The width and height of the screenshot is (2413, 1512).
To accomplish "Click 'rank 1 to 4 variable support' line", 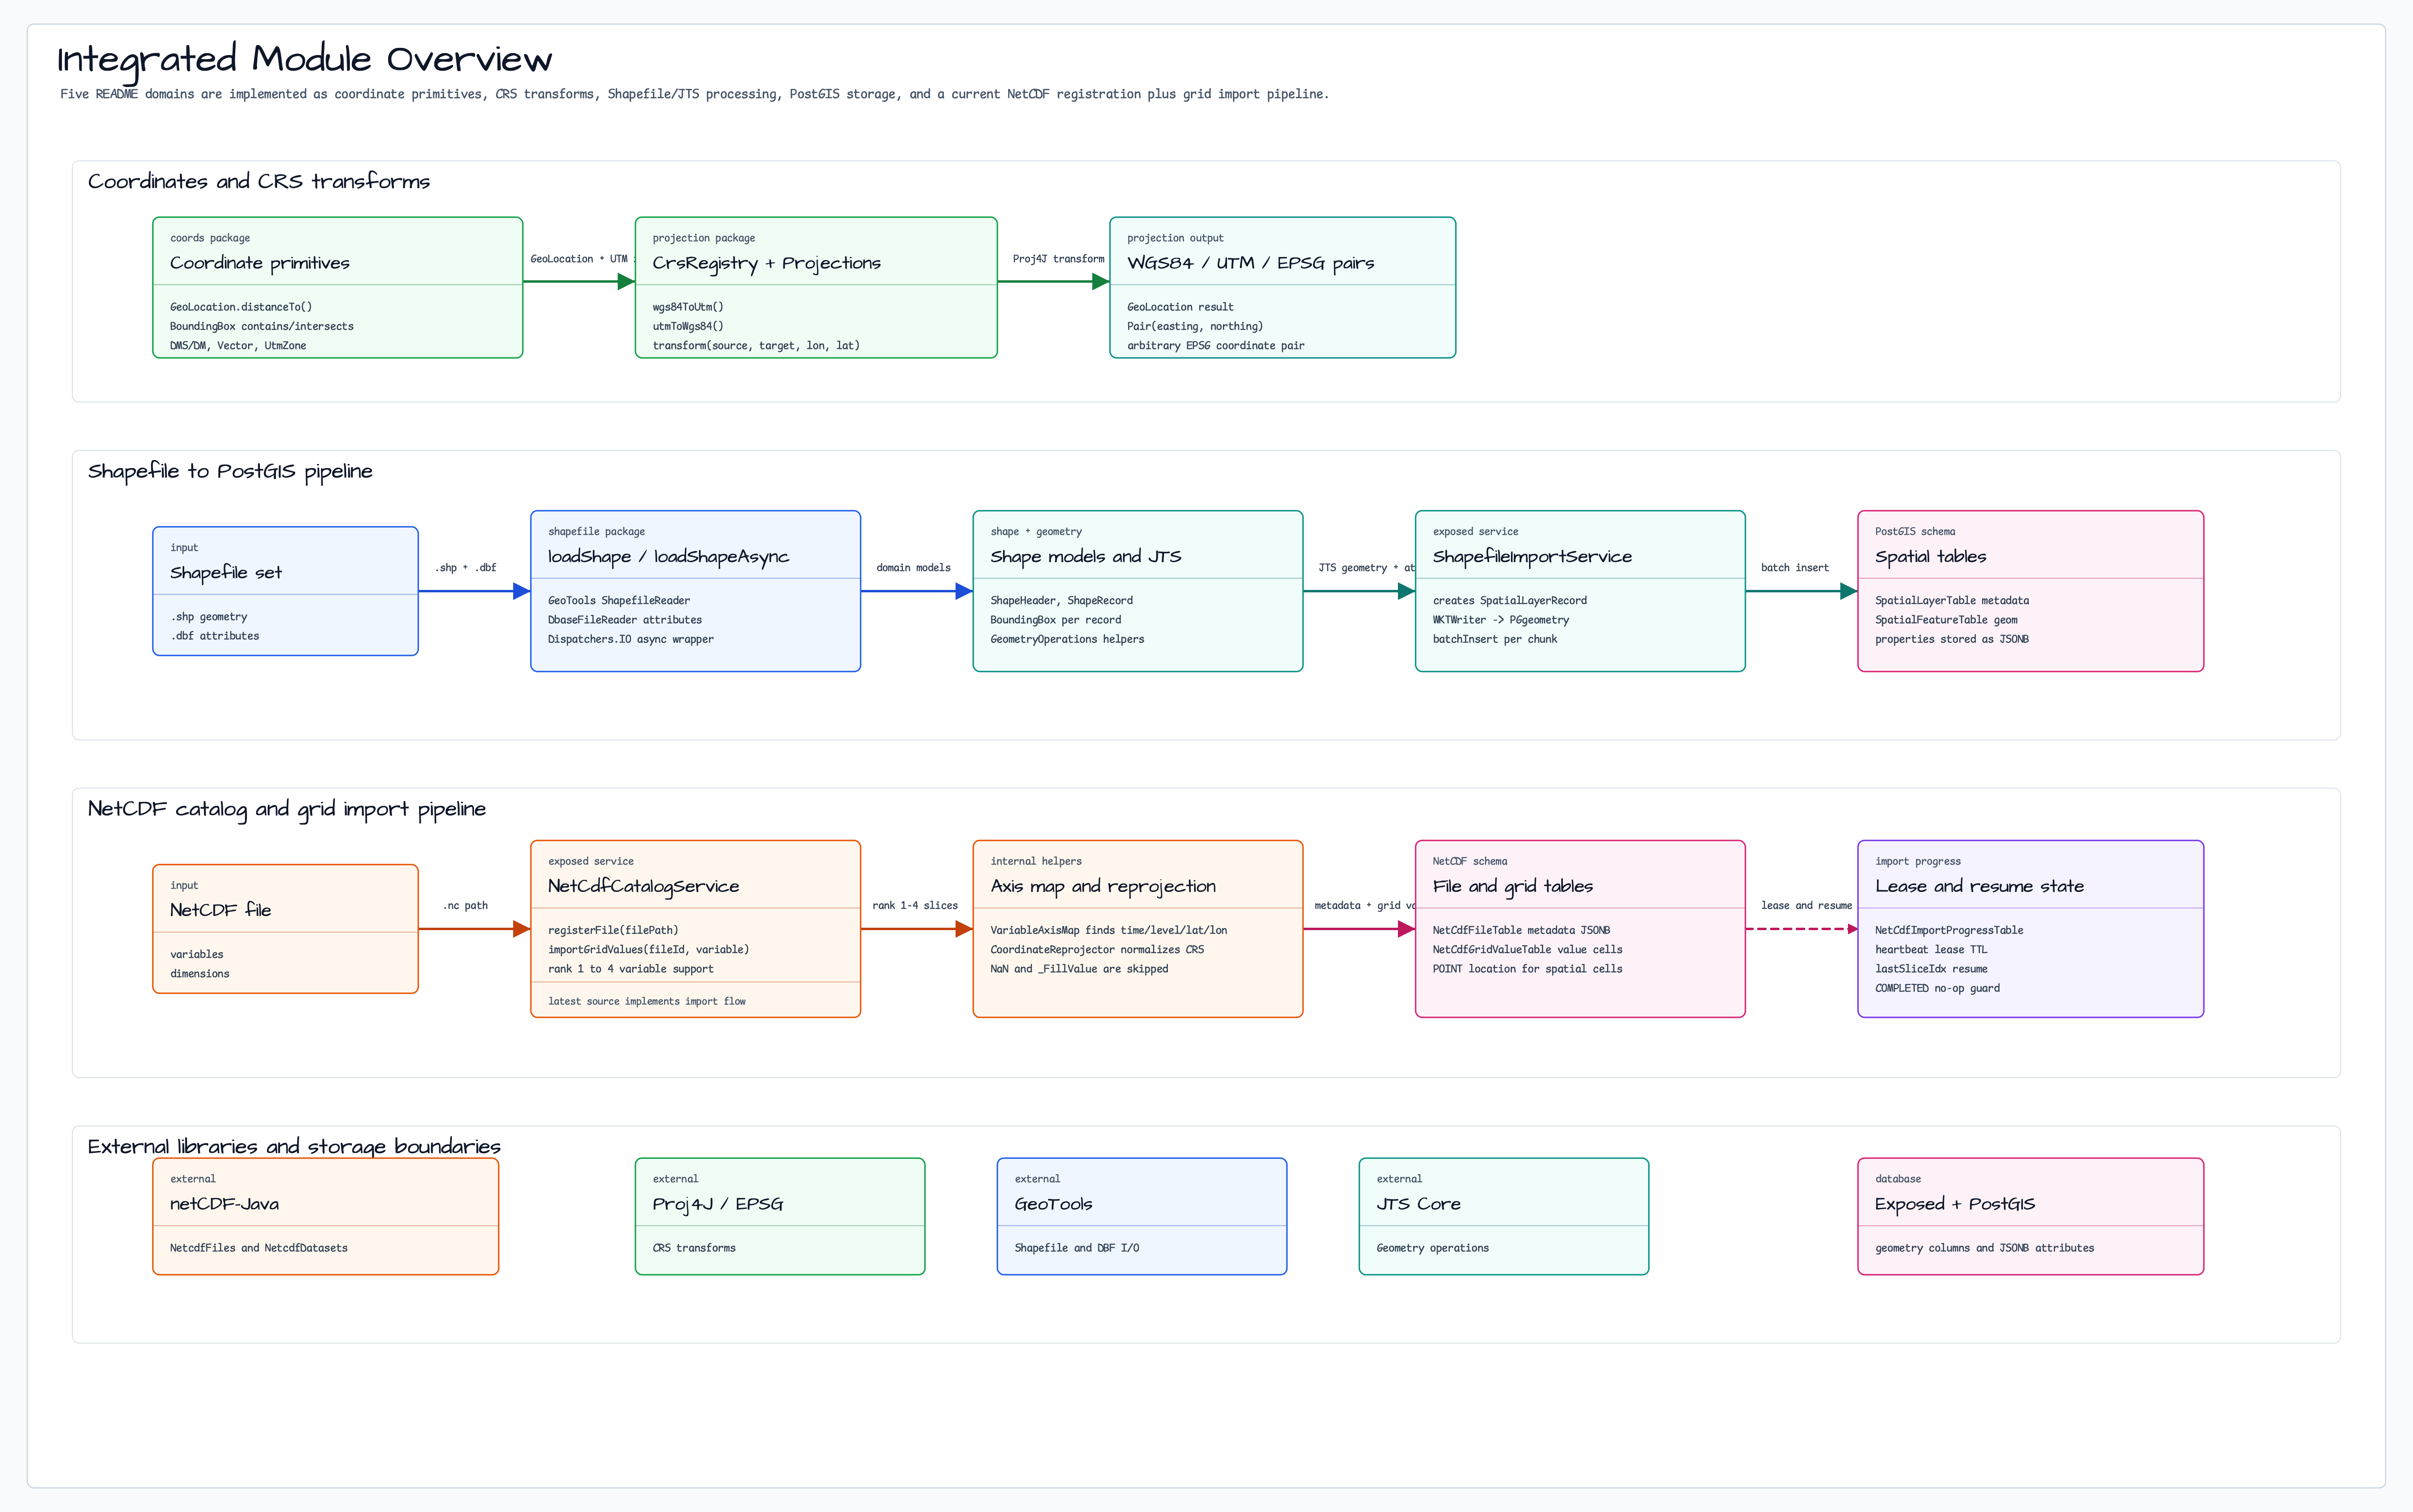I will click(631, 970).
